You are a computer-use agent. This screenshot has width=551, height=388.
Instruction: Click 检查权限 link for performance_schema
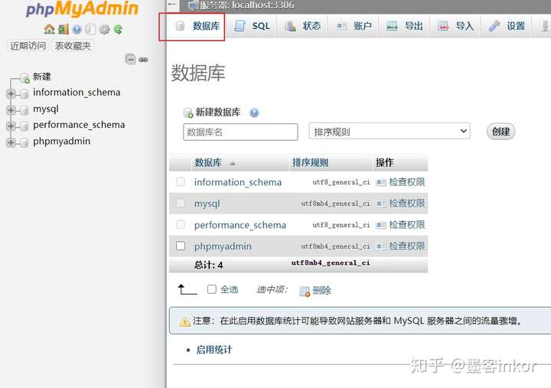point(407,225)
